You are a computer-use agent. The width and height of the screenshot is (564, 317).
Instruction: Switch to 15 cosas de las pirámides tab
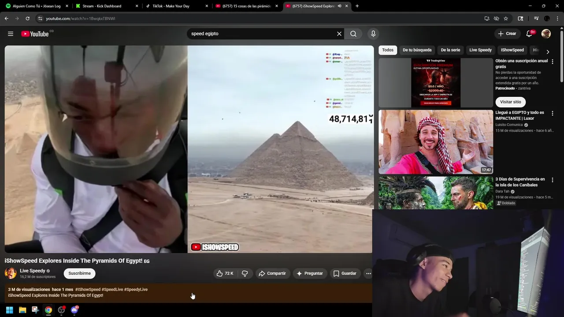click(246, 6)
